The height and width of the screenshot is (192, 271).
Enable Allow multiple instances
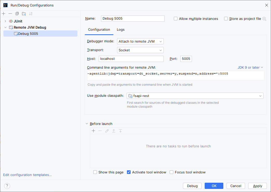pyautogui.click(x=176, y=19)
